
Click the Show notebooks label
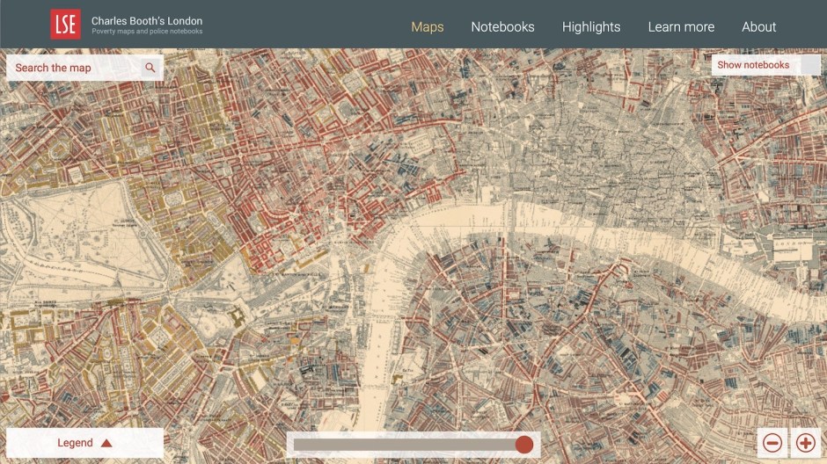753,65
